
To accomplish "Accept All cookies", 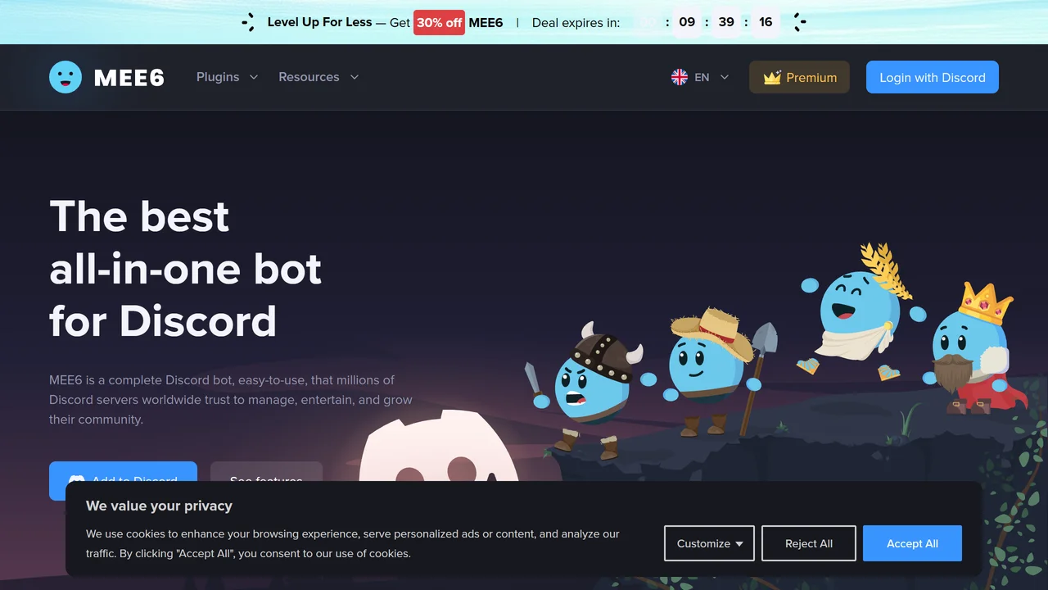I will point(912,543).
